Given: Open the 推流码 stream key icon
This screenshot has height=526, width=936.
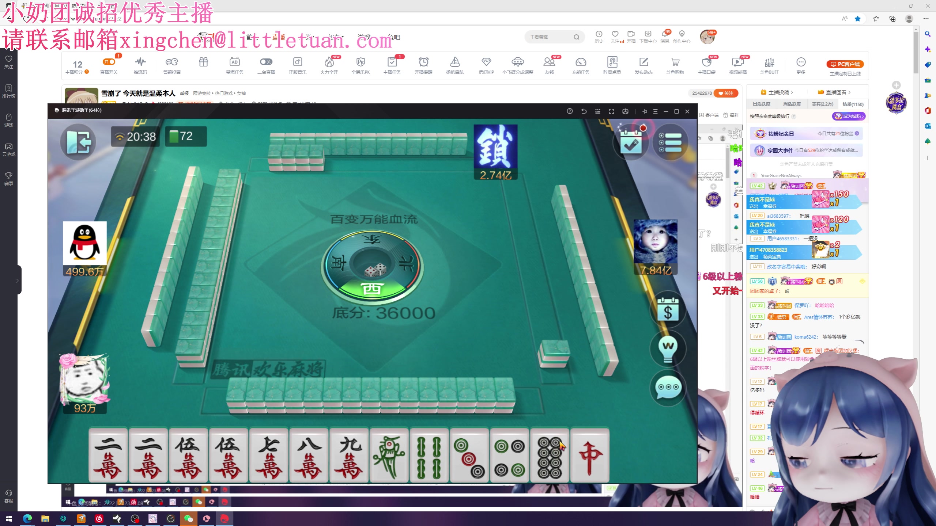Looking at the screenshot, I should tap(140, 62).
